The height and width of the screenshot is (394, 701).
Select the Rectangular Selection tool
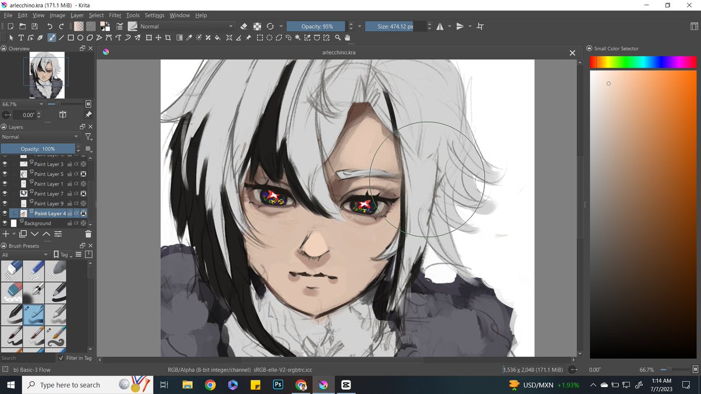[260, 38]
